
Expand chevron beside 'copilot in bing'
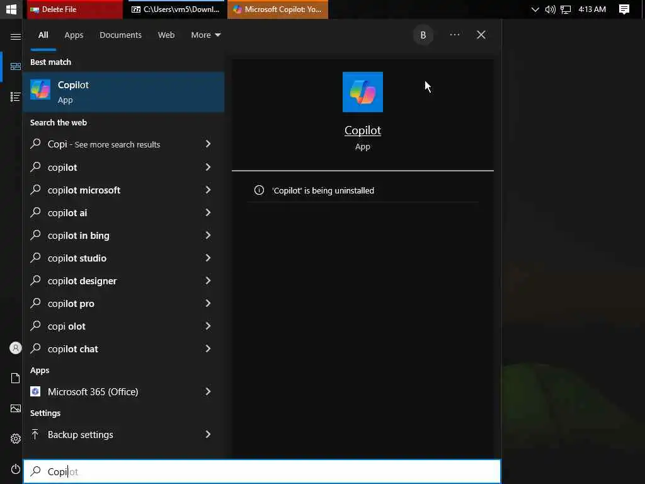[x=208, y=235]
